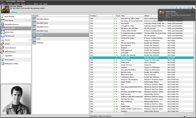
Task: Select the track 'Song For The Dumped'
Action: (x=141, y=80)
